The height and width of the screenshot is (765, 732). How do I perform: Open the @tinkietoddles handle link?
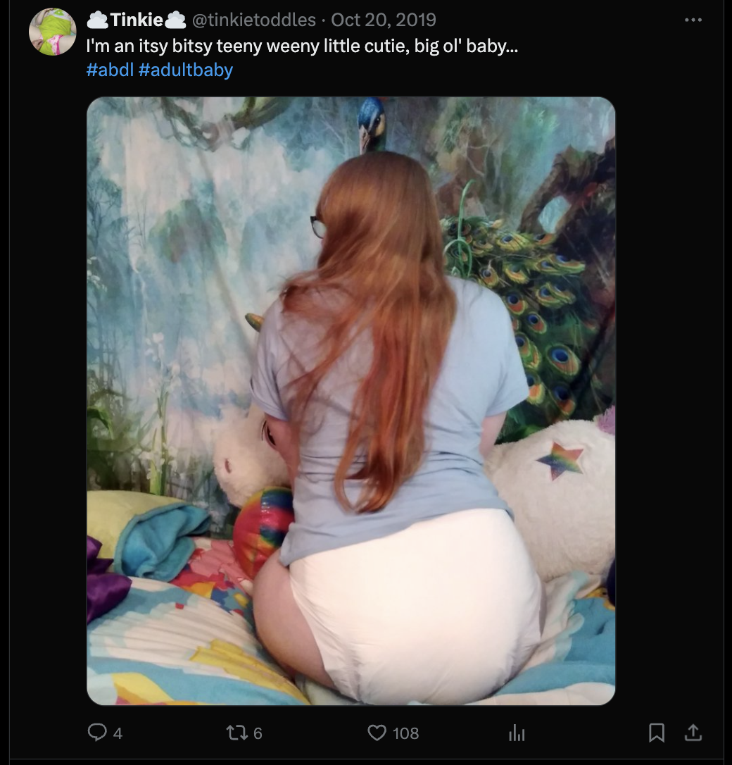tap(254, 20)
